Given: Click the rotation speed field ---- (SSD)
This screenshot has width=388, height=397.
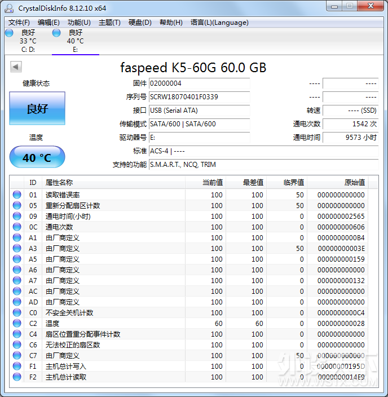Looking at the screenshot, I should (351, 111).
